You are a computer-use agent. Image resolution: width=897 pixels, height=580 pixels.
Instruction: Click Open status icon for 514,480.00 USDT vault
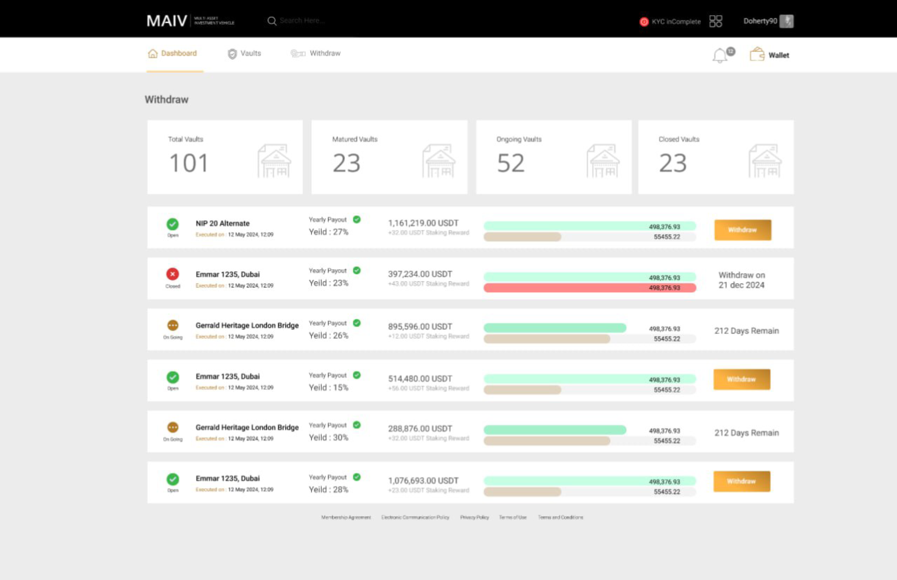click(173, 377)
